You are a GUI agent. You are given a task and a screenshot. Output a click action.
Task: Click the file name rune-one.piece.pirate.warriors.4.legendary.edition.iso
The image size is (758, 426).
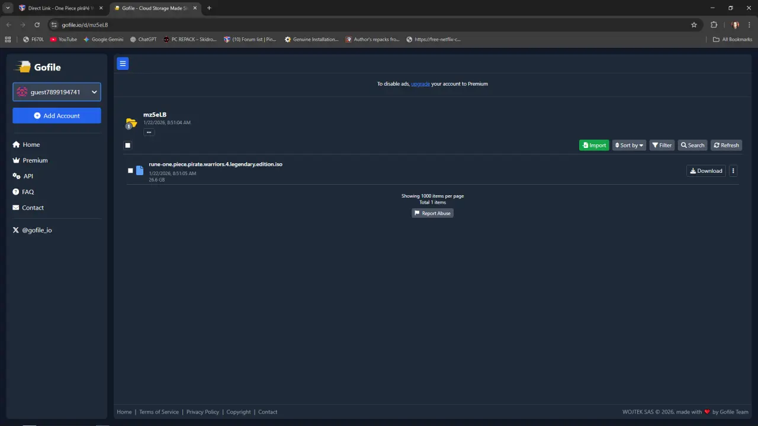click(216, 164)
